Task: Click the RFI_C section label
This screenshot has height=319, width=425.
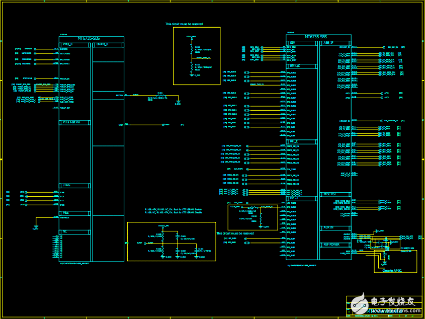Action: pos(294,141)
